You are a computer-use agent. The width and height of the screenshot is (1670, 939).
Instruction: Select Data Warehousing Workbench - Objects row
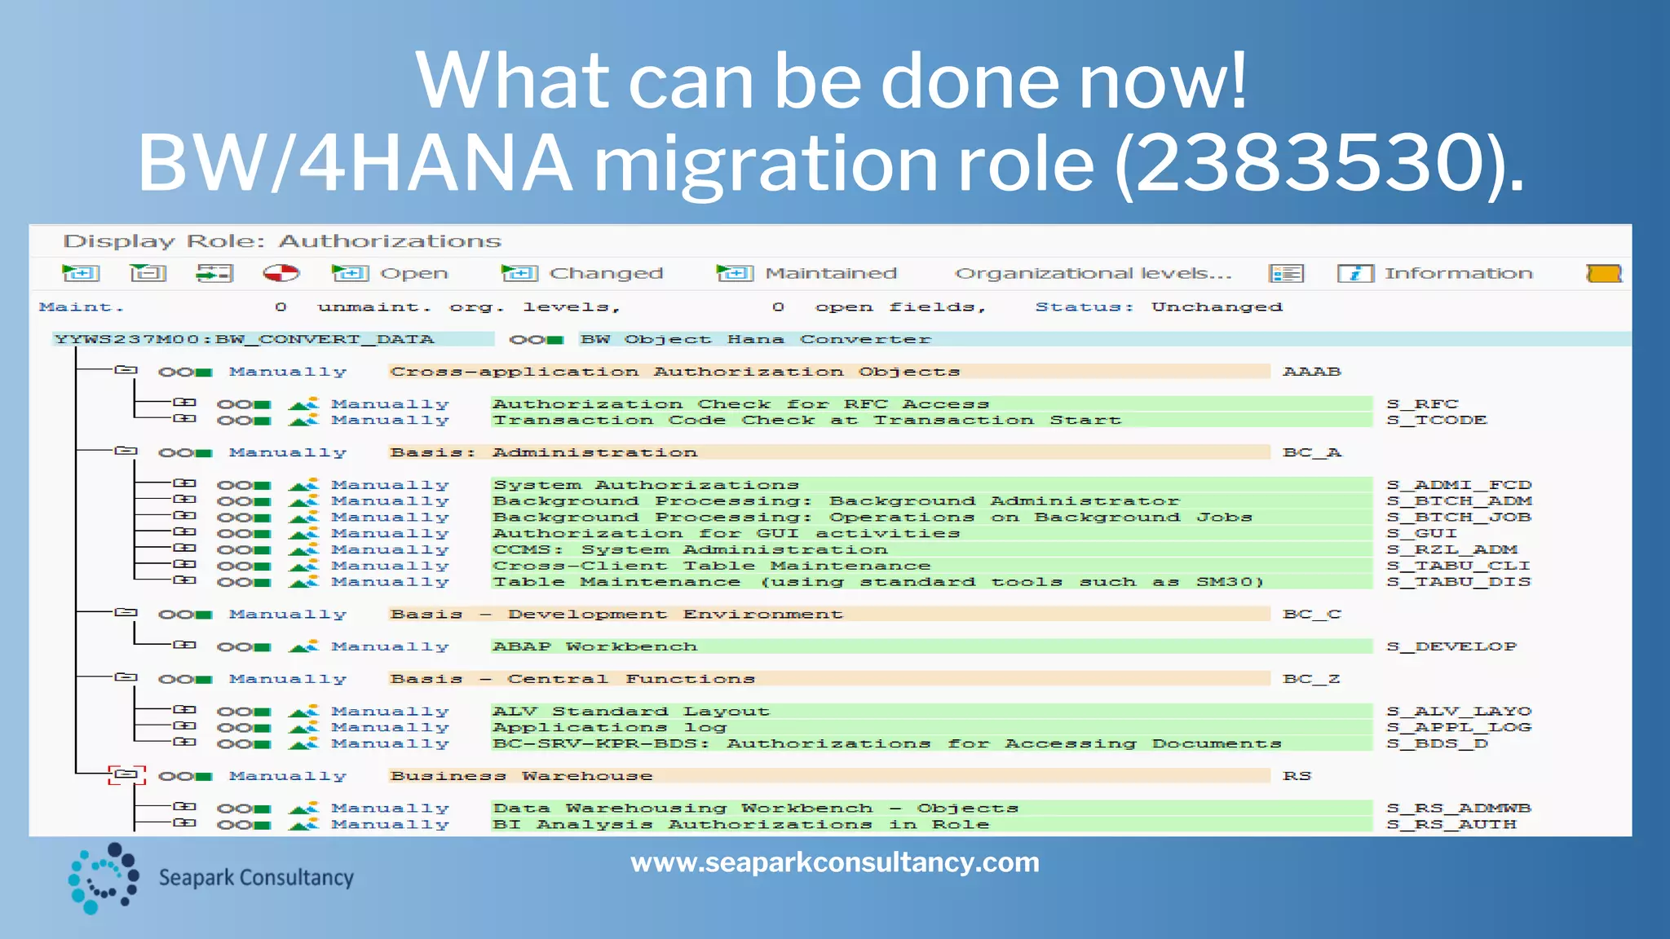(931, 809)
